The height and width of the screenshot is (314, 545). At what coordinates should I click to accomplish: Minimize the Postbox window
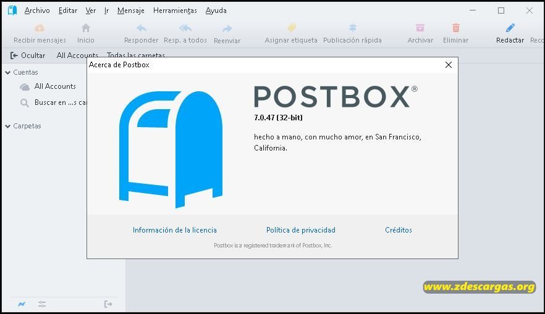(x=473, y=10)
